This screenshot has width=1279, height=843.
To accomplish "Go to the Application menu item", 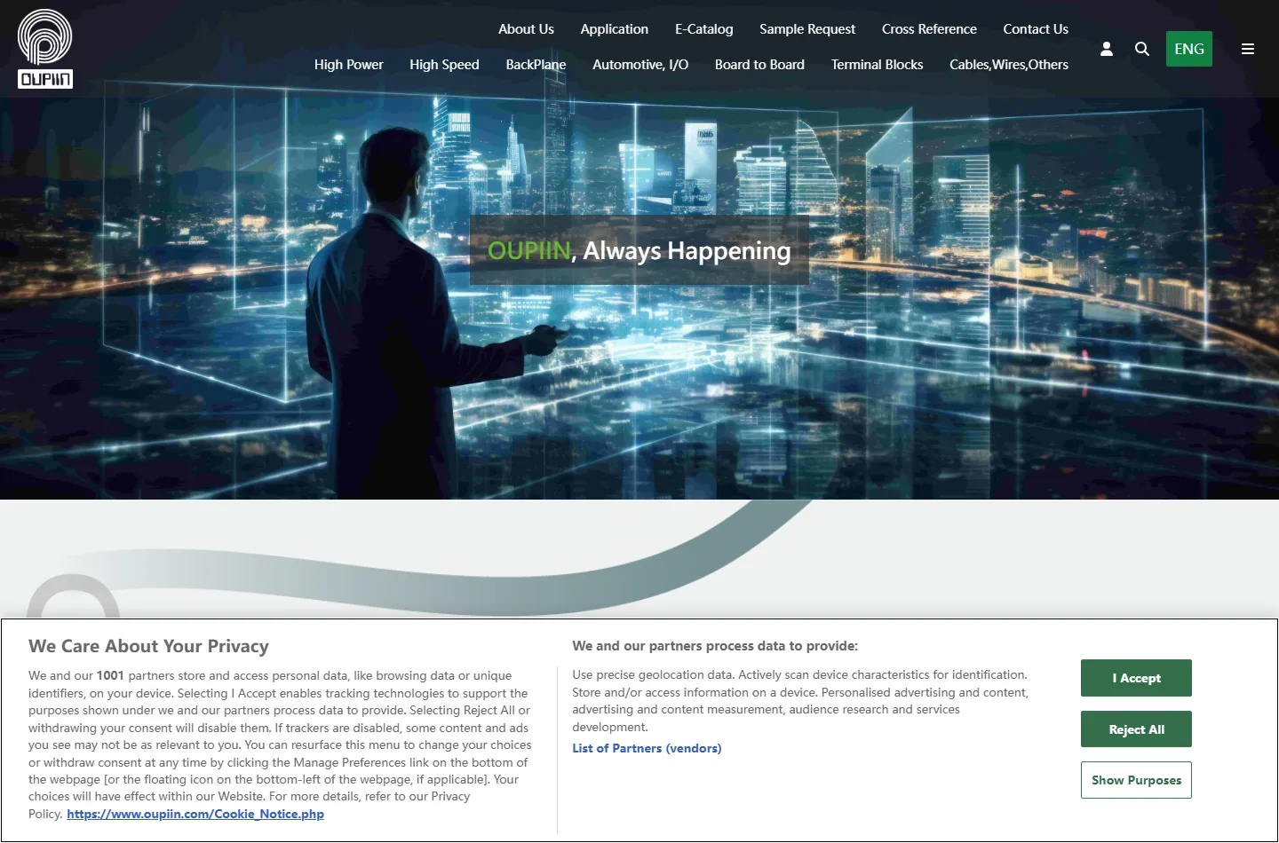I will pos(615,29).
